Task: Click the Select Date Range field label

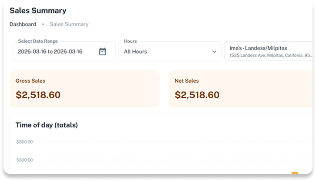Action: point(38,41)
